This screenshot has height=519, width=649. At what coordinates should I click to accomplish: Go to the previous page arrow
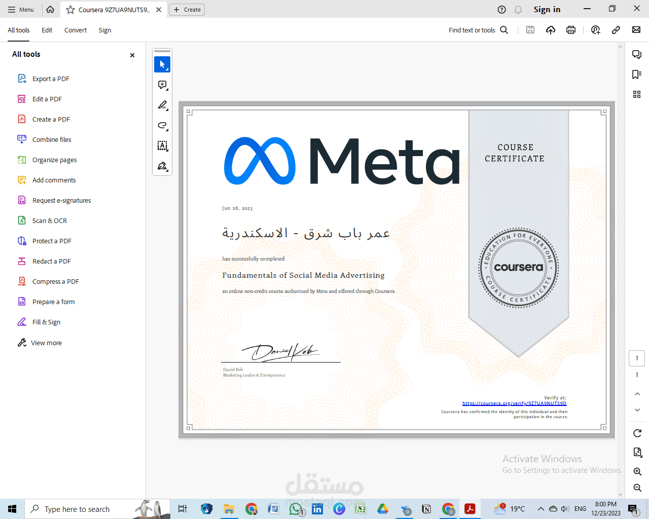point(637,394)
